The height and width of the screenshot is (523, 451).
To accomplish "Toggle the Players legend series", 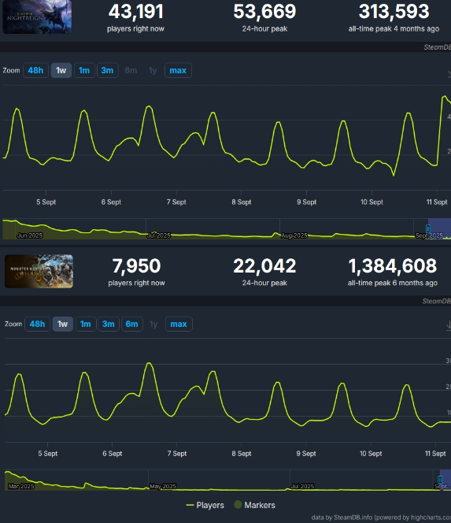I will [205, 505].
